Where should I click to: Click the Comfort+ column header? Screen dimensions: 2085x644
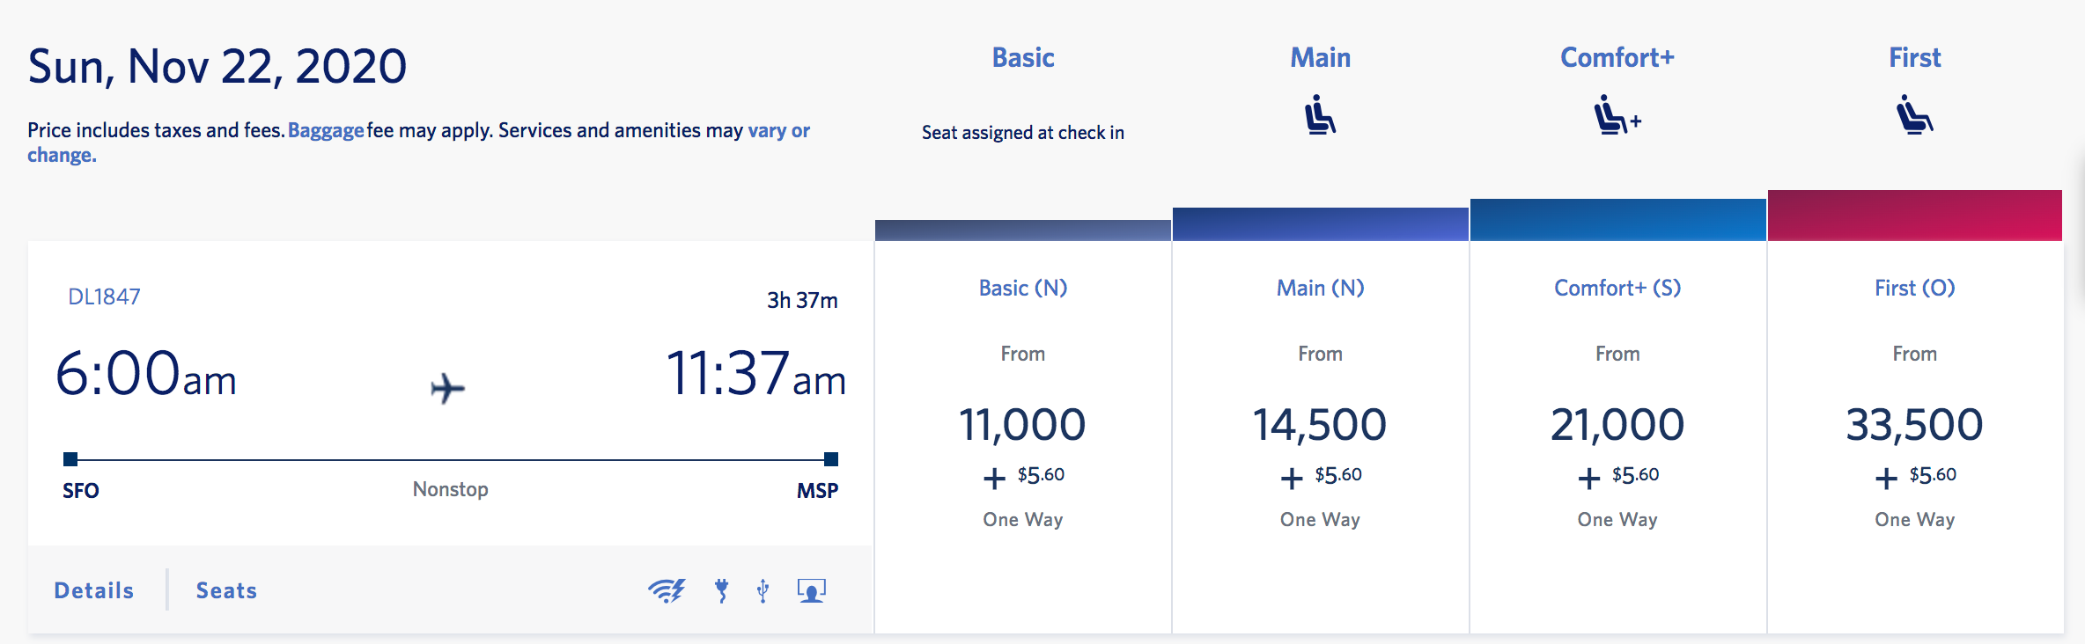point(1617,58)
